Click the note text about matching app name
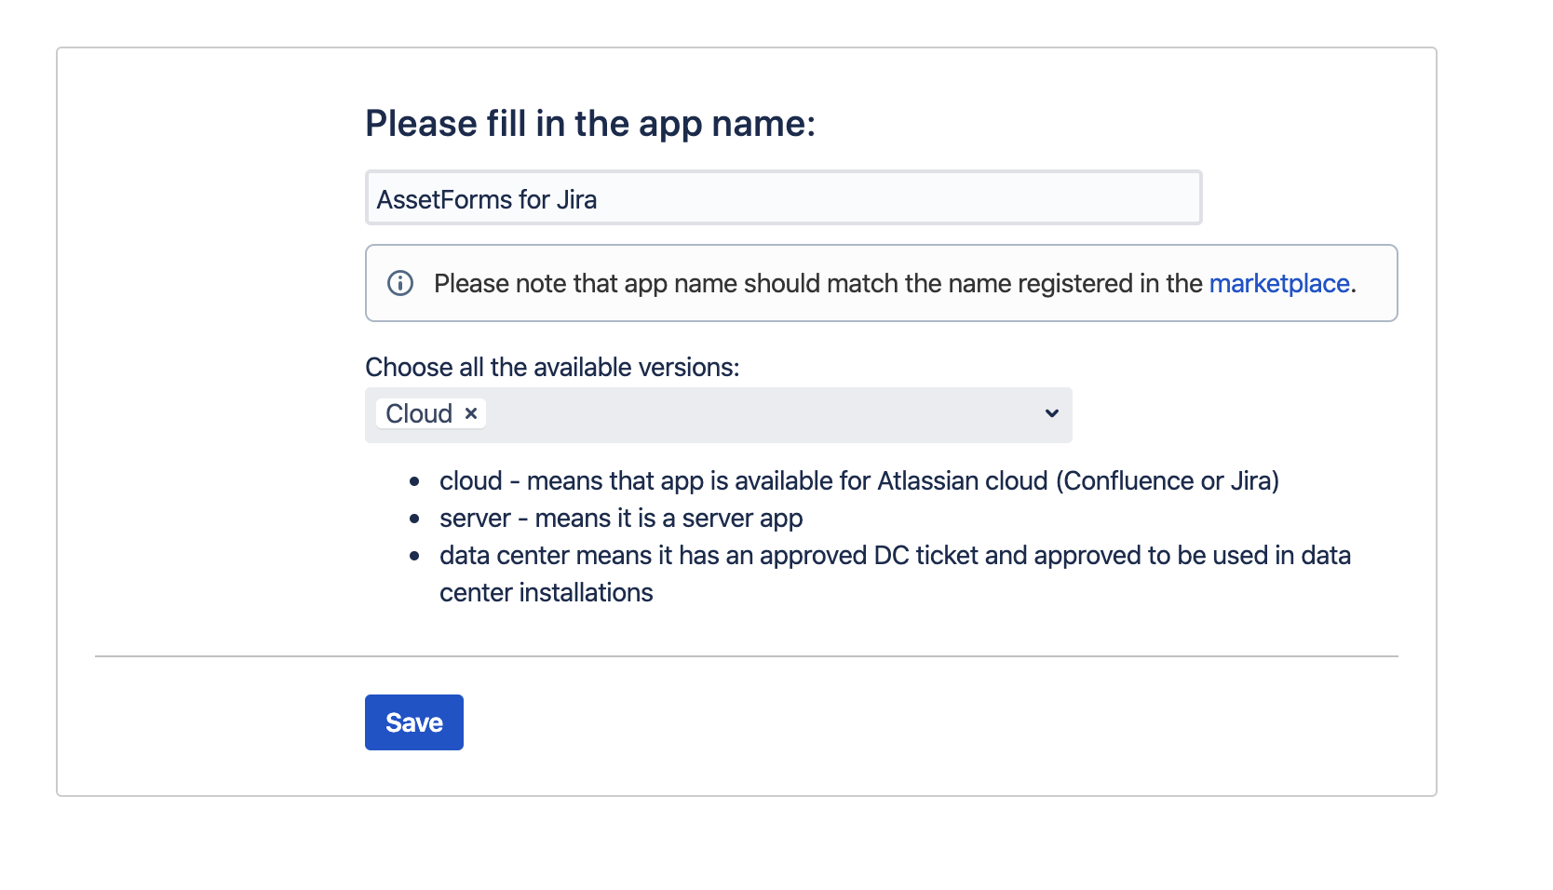Viewport: 1553px width, 890px height. [x=895, y=283]
